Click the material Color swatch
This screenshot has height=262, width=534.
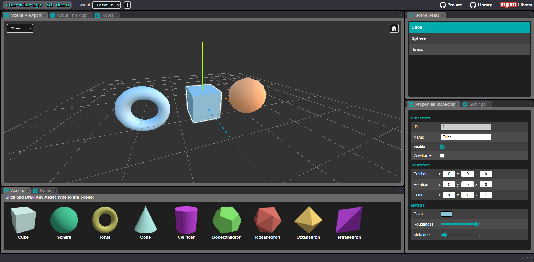pos(446,214)
